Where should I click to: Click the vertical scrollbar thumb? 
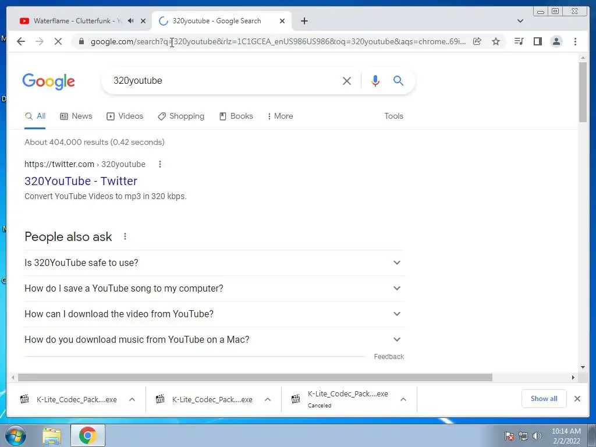[583, 92]
